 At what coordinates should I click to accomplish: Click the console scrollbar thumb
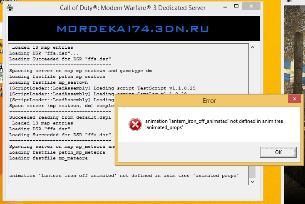tap(252, 172)
